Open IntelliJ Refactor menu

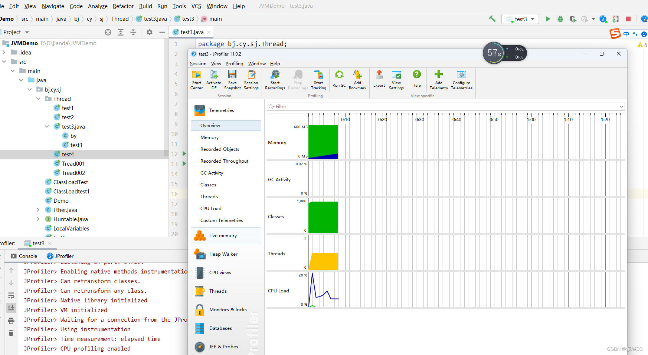pos(123,6)
